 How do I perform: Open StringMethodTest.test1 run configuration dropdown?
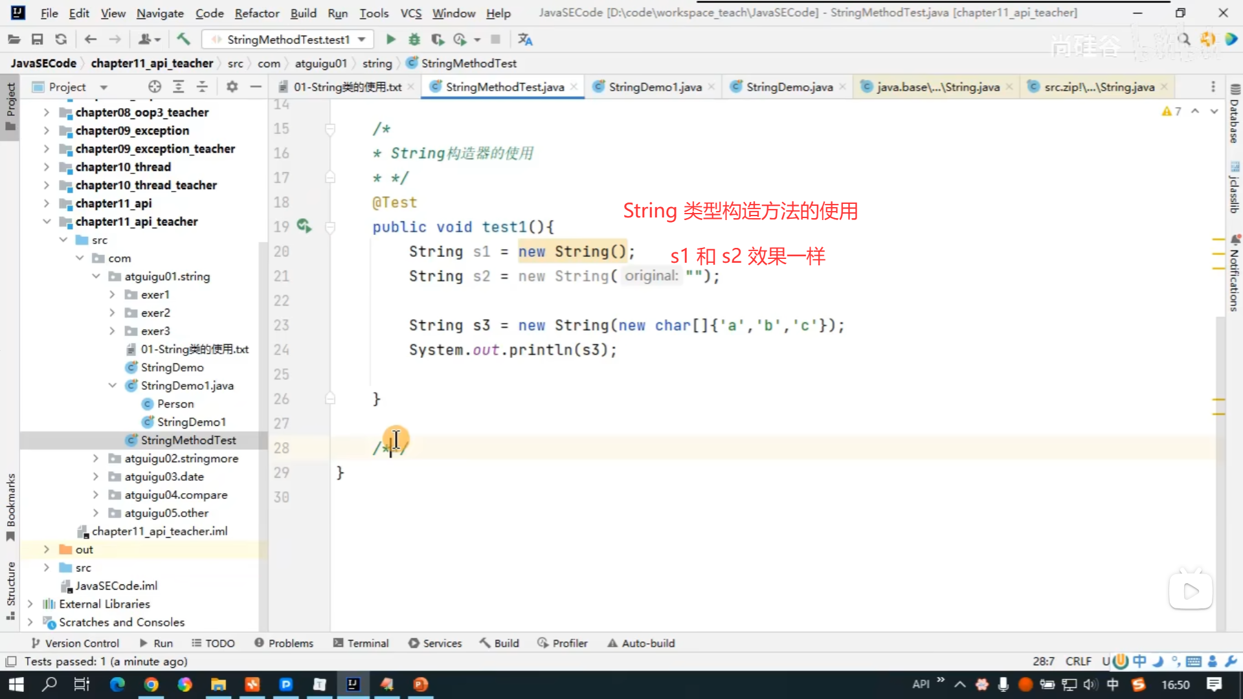pyautogui.click(x=288, y=39)
